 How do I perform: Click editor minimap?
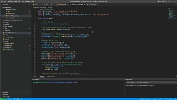pyautogui.click(x=172, y=14)
